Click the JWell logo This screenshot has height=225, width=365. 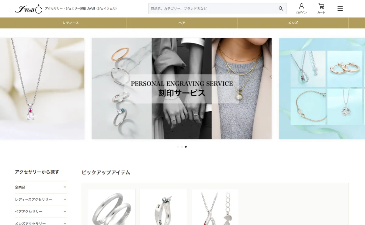[x=29, y=9]
